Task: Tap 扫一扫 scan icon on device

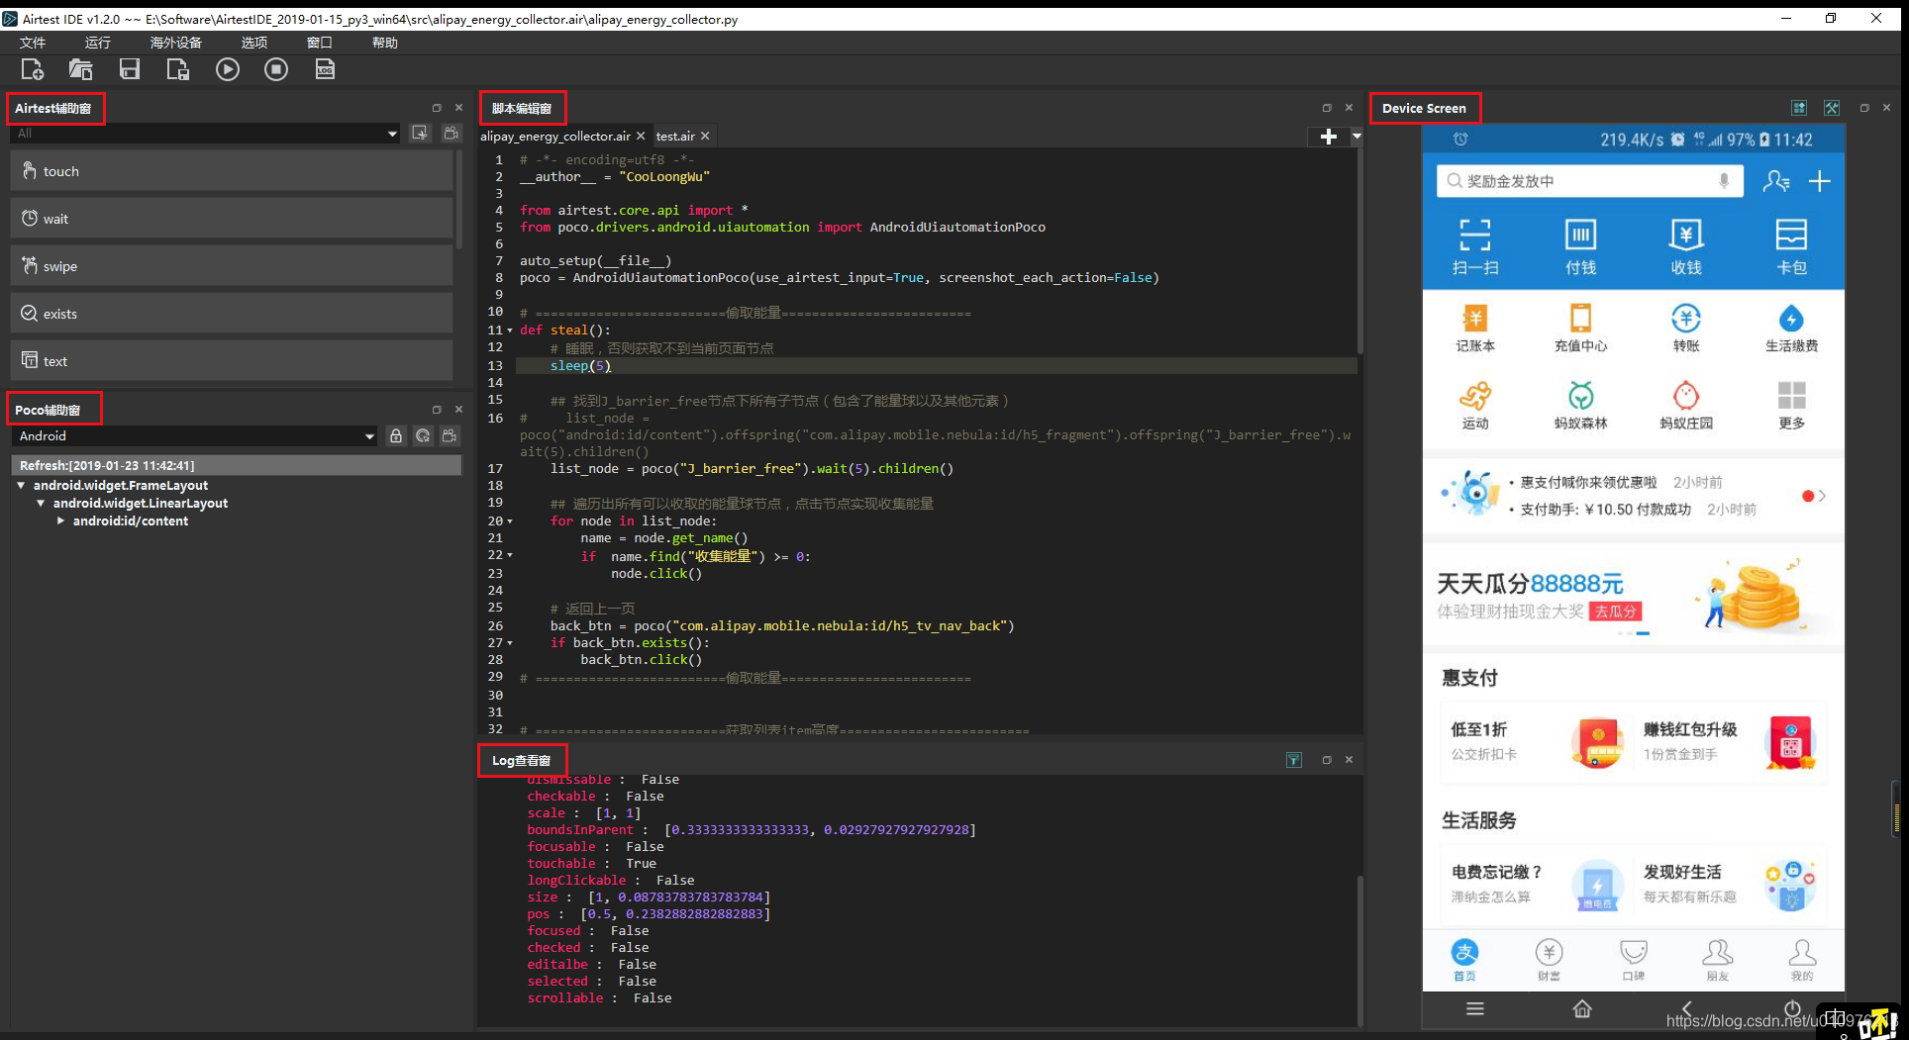Action: (x=1475, y=246)
